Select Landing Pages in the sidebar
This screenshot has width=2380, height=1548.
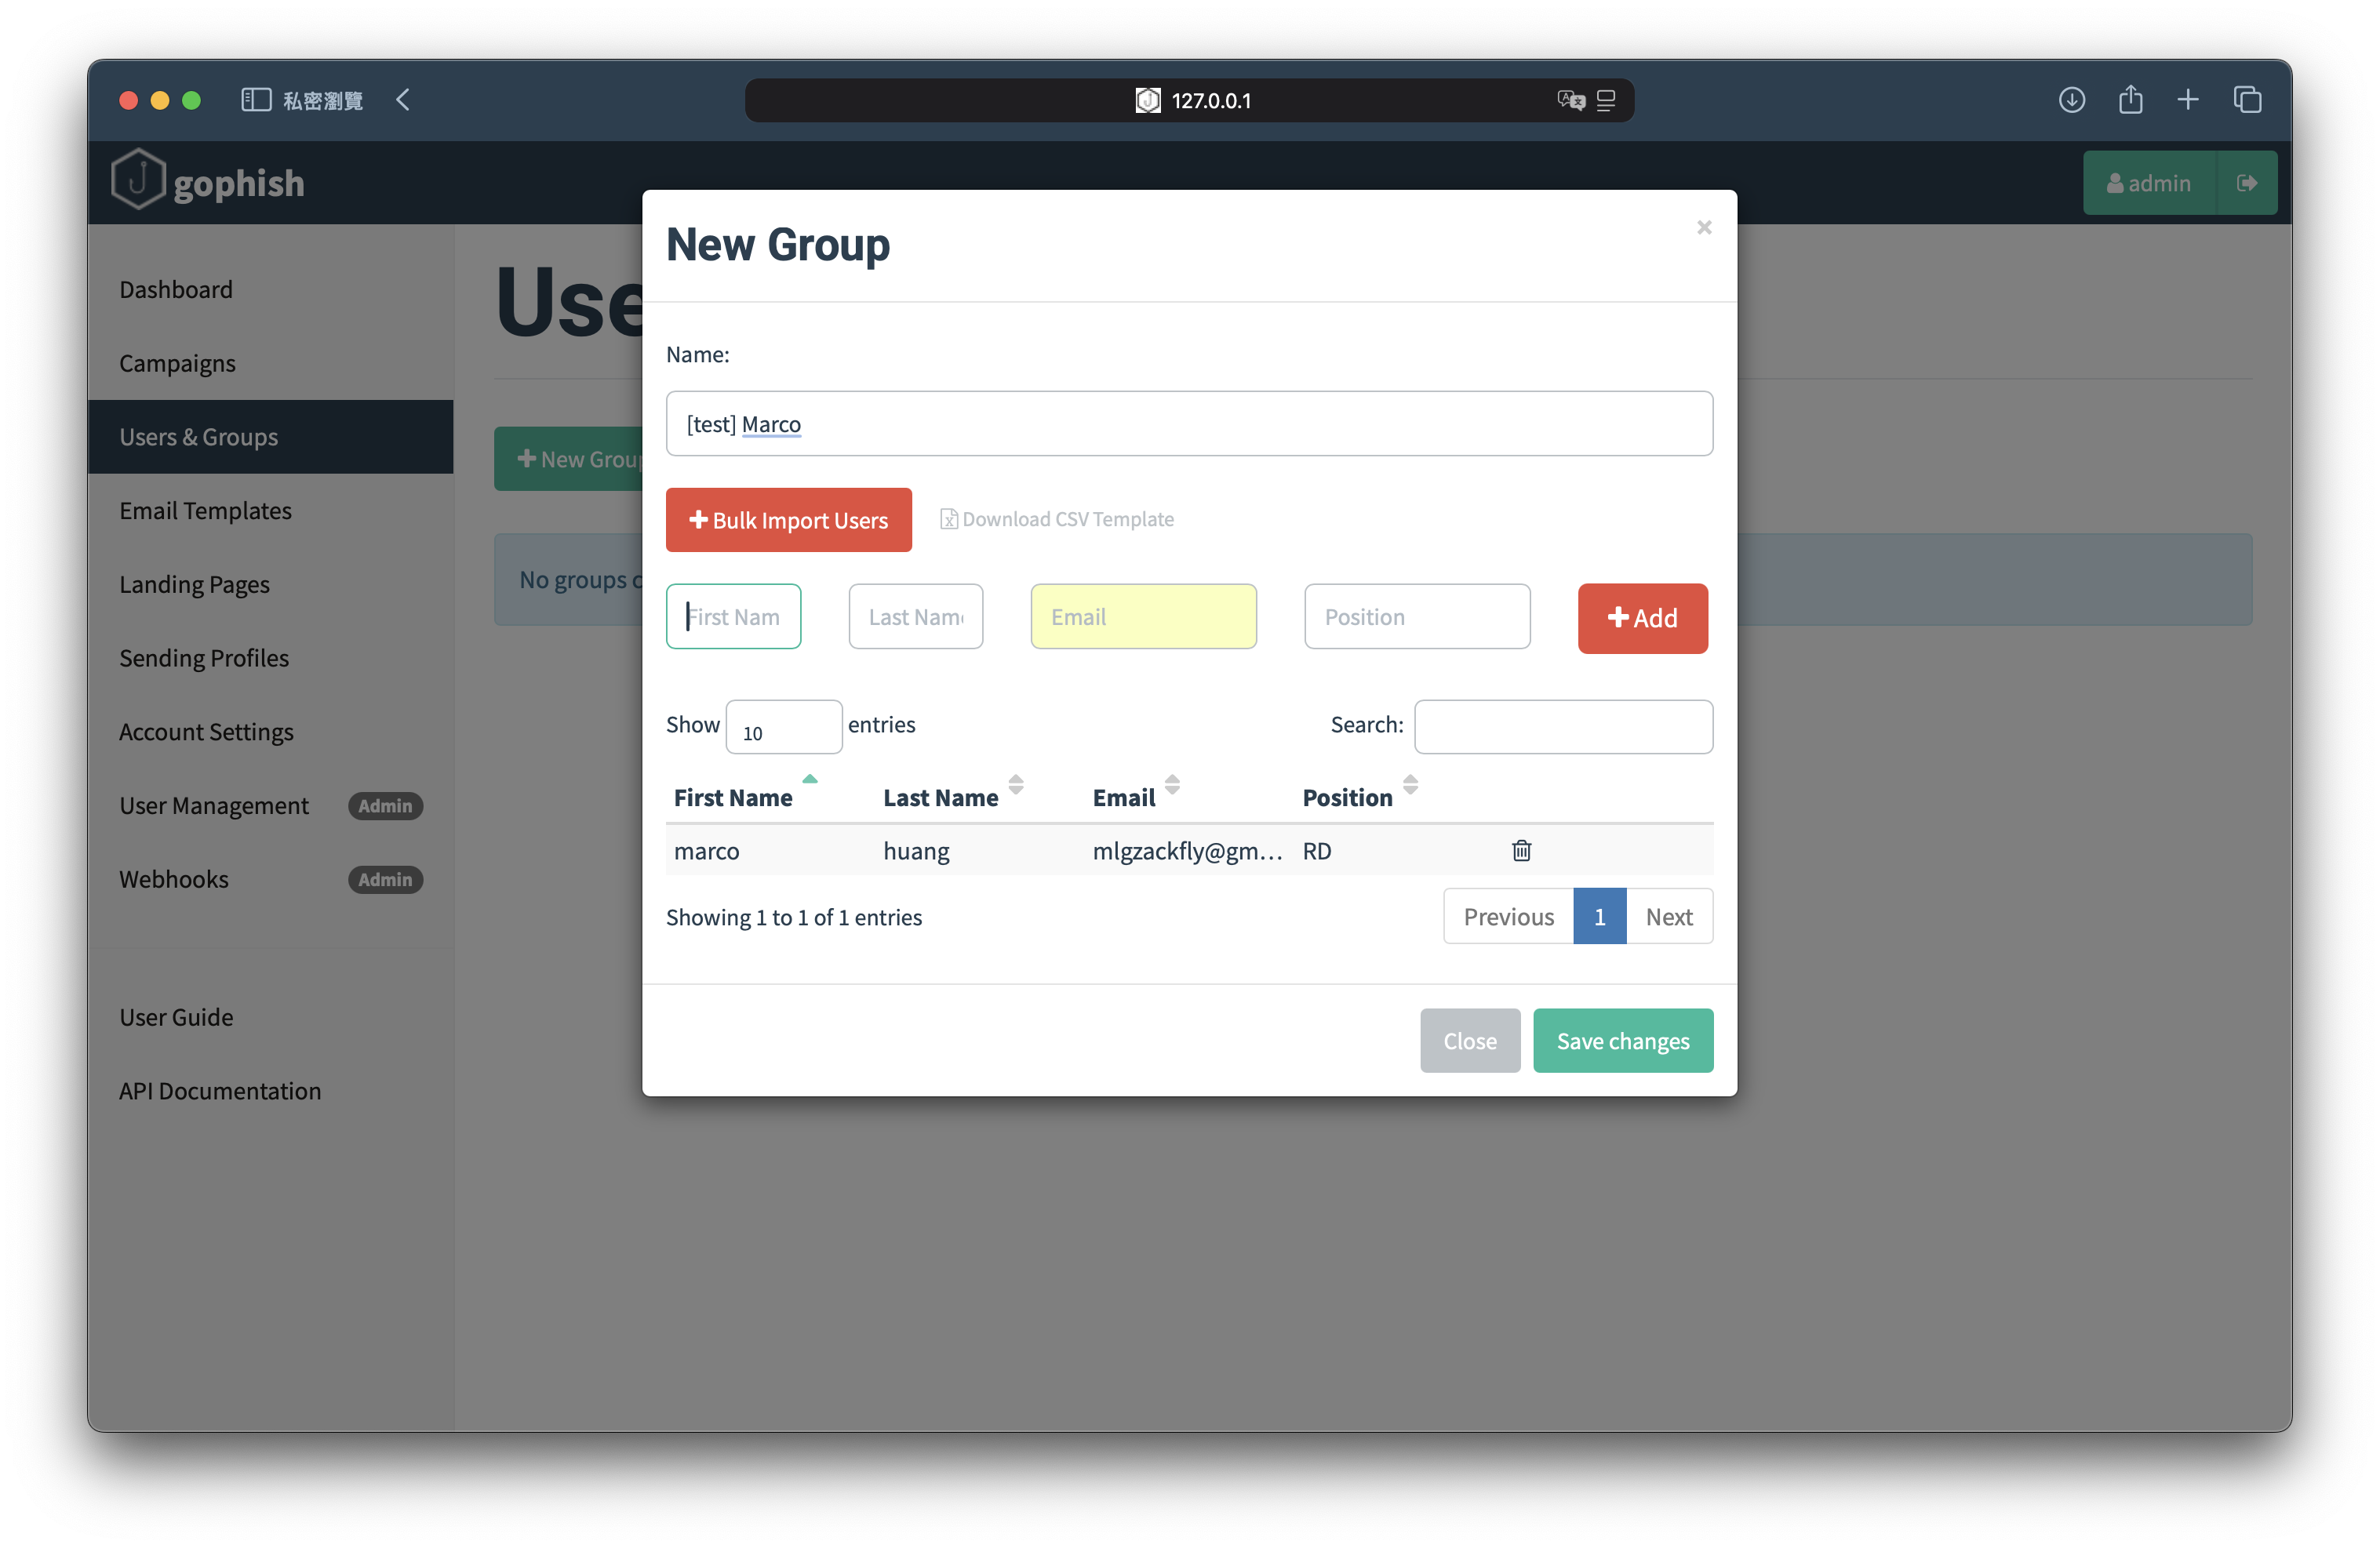click(x=195, y=584)
